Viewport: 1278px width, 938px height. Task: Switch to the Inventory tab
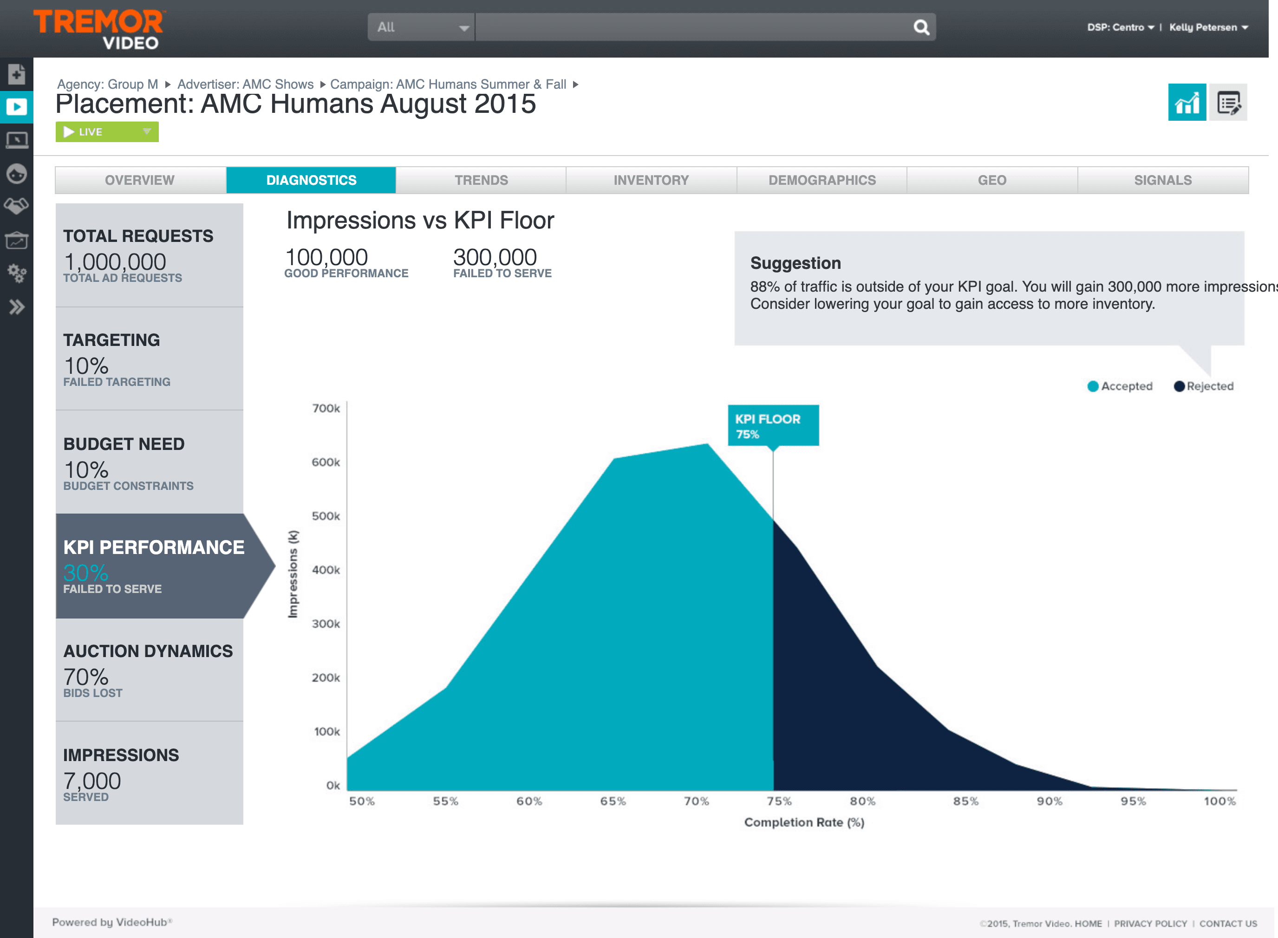tap(651, 180)
